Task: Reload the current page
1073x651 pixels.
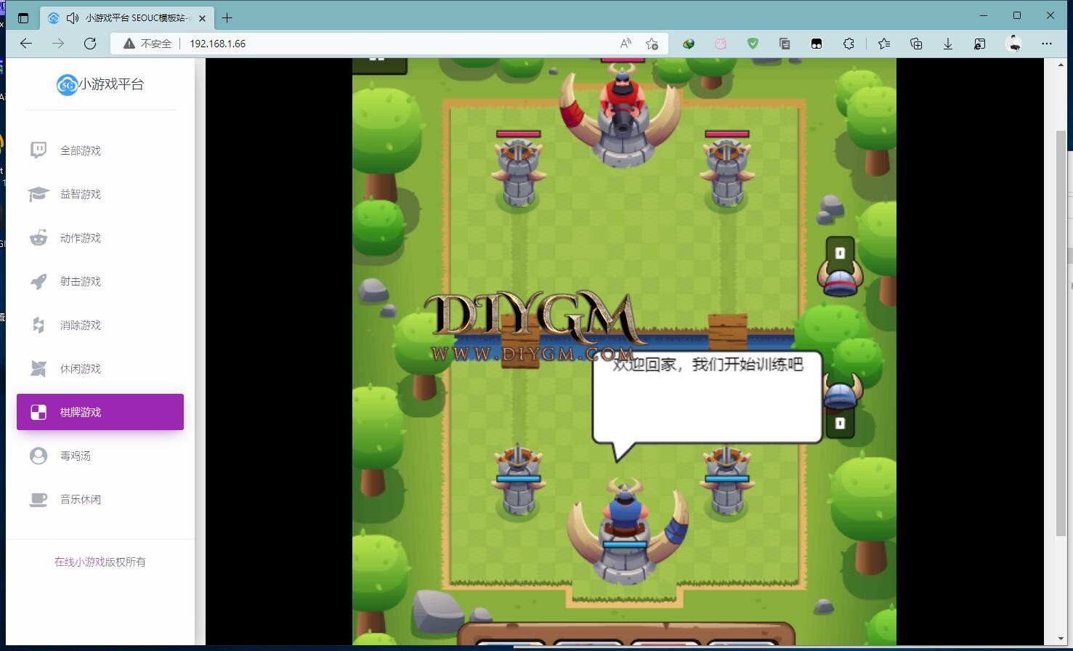Action: pos(90,44)
